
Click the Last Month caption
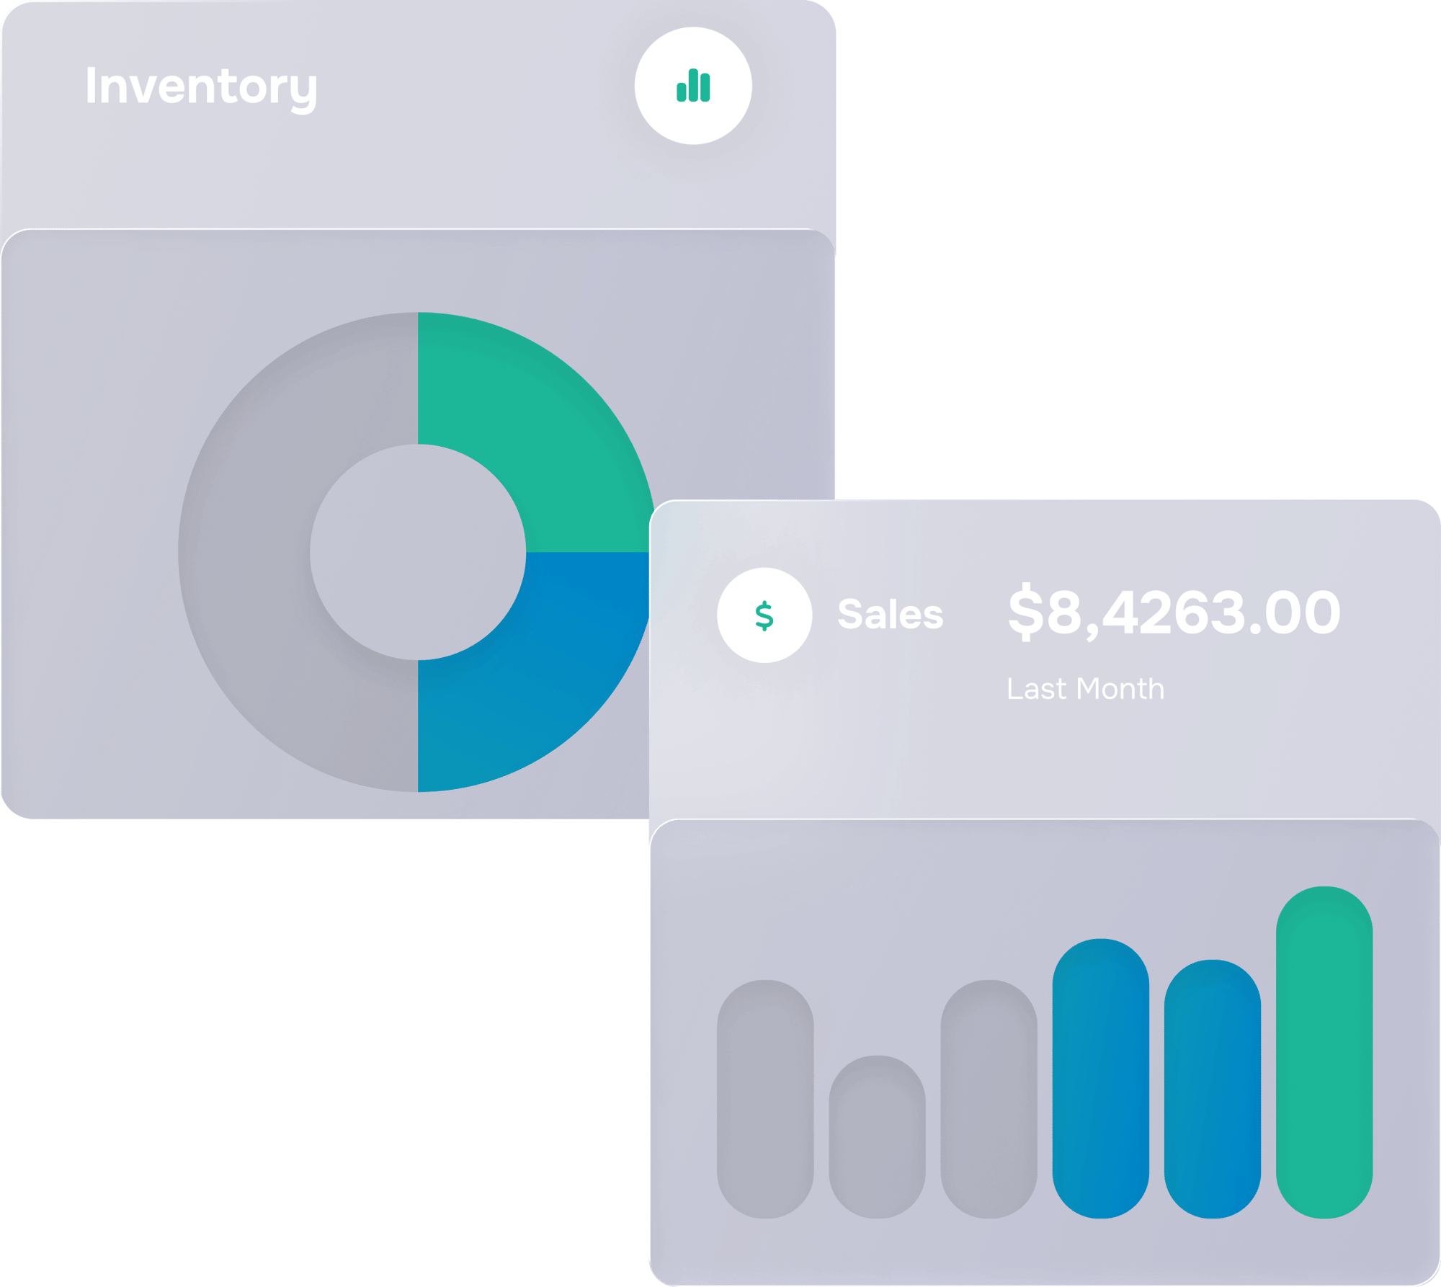click(1085, 689)
